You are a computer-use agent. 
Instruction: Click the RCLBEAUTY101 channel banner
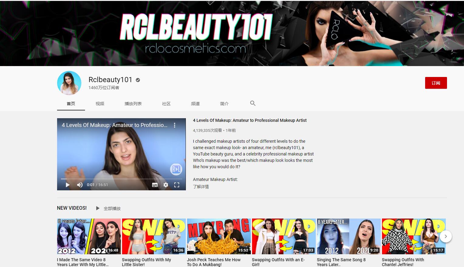232,33
